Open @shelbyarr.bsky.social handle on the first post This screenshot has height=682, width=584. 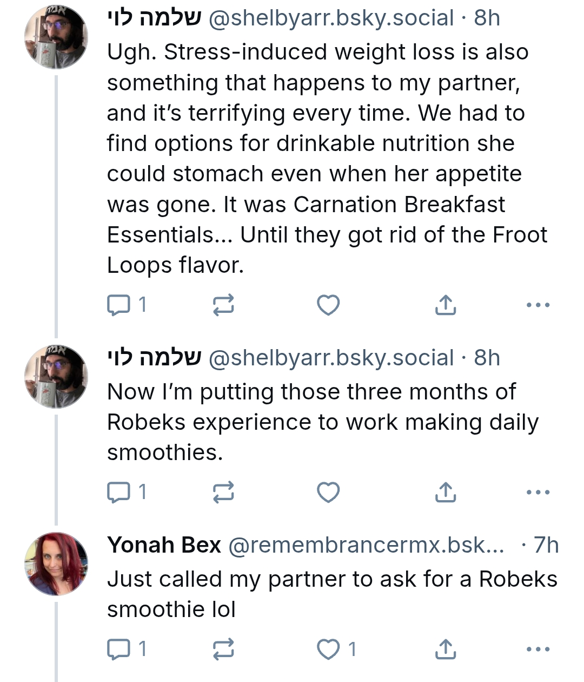point(331,18)
